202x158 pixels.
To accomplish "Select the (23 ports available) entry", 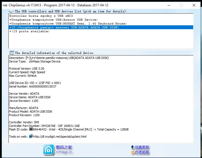I will coord(101,31).
